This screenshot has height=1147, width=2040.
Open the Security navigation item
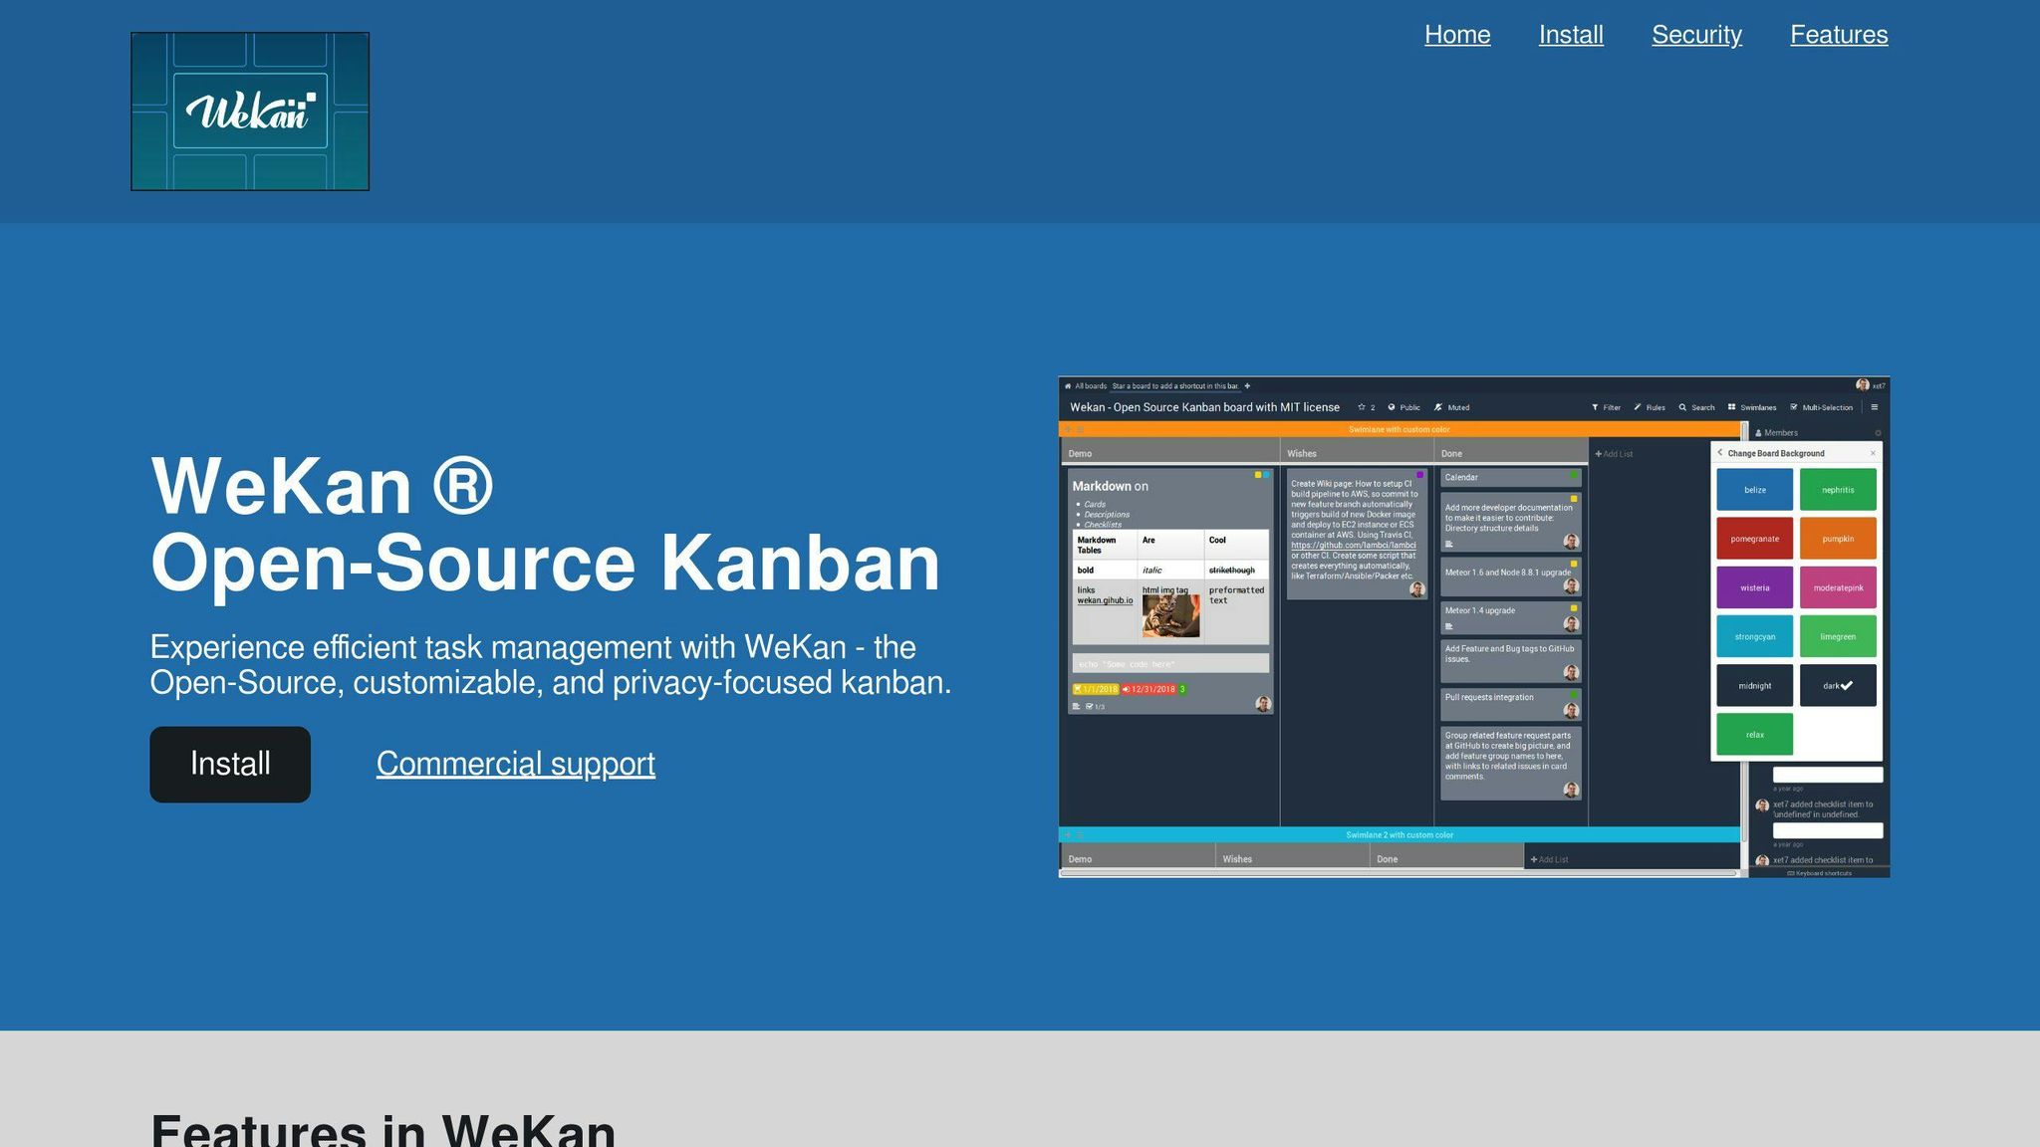pyautogui.click(x=1696, y=34)
